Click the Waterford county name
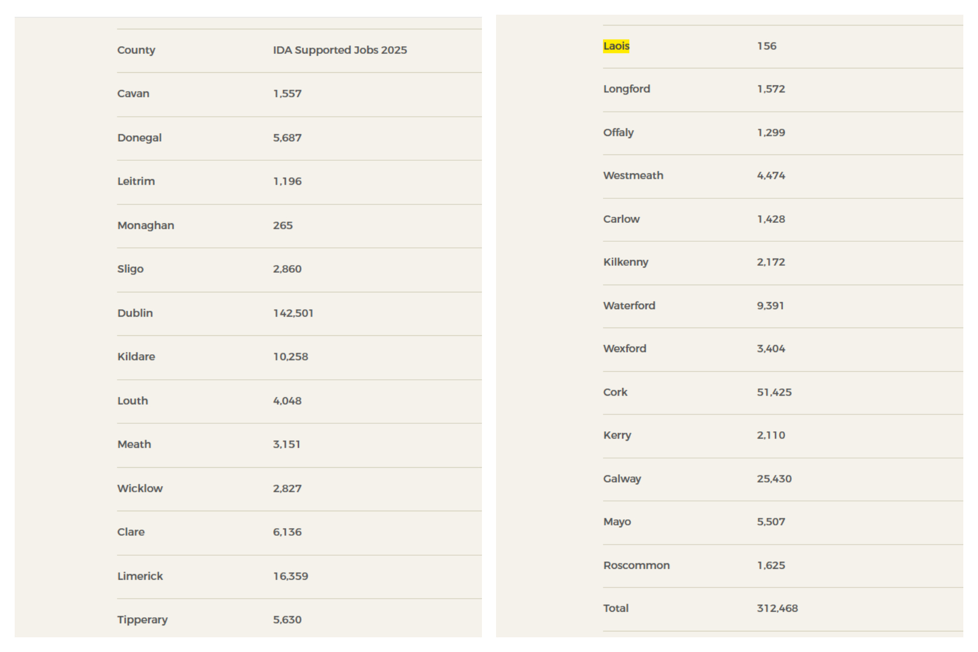 [629, 305]
